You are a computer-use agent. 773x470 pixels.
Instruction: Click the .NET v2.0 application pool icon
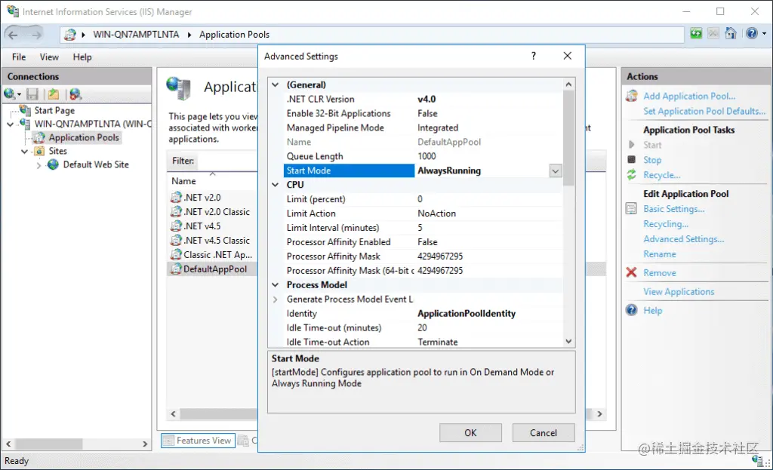pos(176,198)
